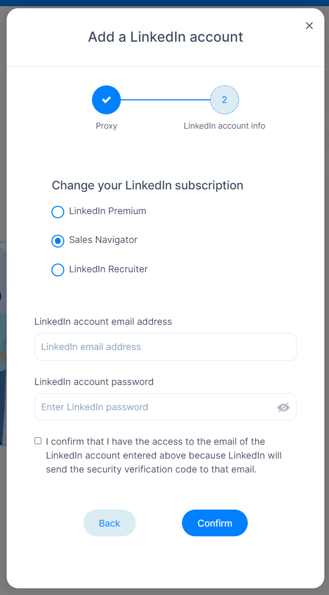The width and height of the screenshot is (329, 595).
Task: Submit using the Confirm button
Action: pyautogui.click(x=215, y=523)
